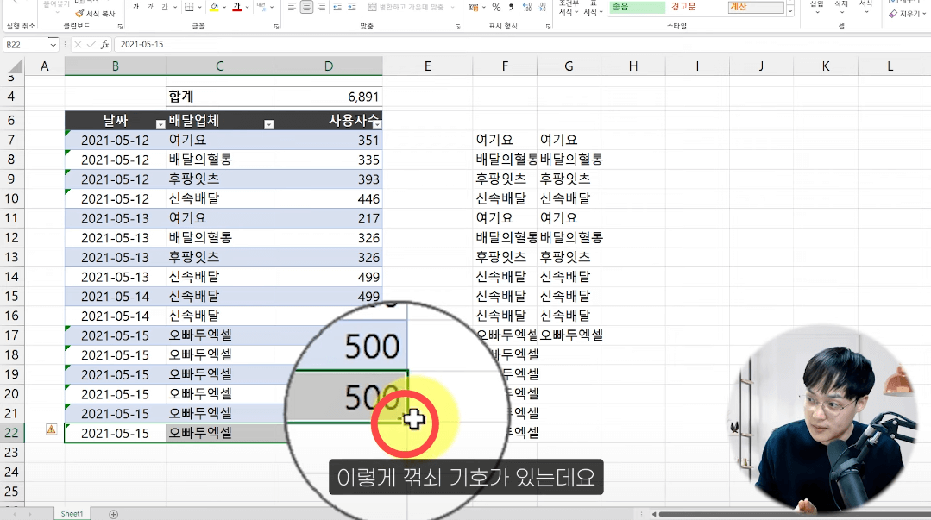Image resolution: width=931 pixels, height=520 pixels.
Task: Click the Select All corner triangle
Action: 16,66
